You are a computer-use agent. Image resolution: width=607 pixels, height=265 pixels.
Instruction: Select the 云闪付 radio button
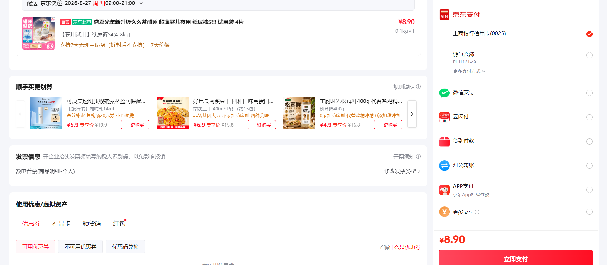click(589, 117)
